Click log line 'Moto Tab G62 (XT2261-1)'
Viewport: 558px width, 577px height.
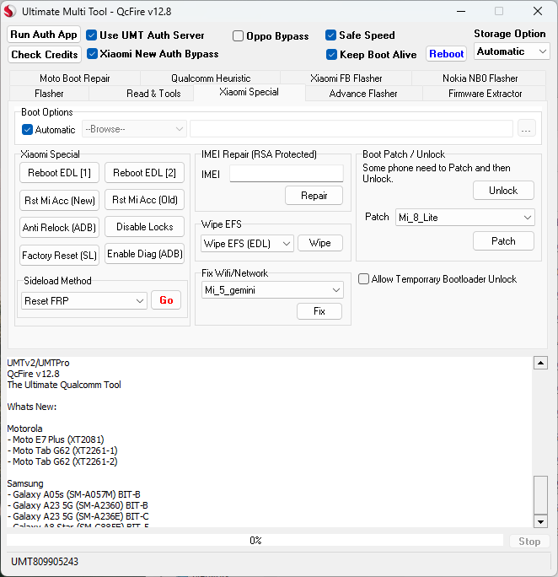[x=62, y=450]
